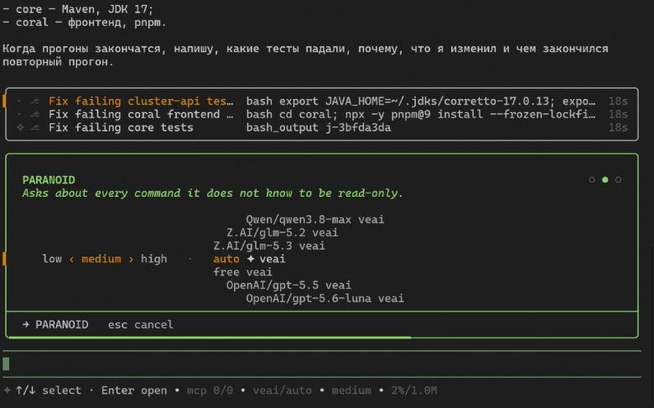Click the branch icon beside coral frontend task
The height and width of the screenshot is (408, 654).
(35, 115)
